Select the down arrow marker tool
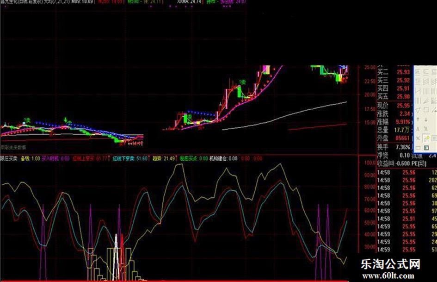This screenshot has height=282, width=437. pos(426,119)
